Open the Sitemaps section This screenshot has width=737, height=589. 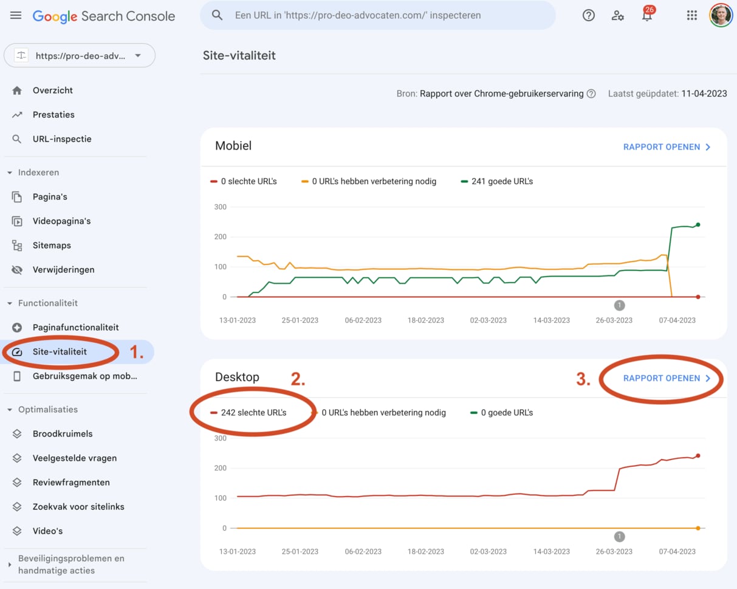(52, 246)
